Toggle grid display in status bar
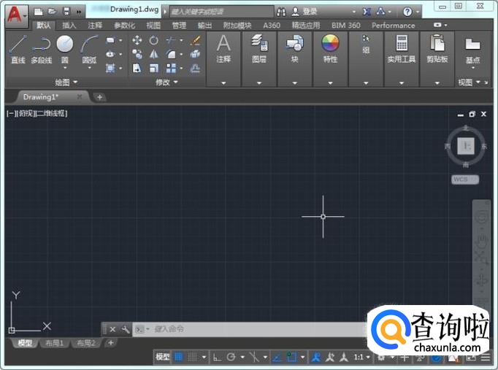Viewport: 498px width, 370px height. tap(179, 357)
